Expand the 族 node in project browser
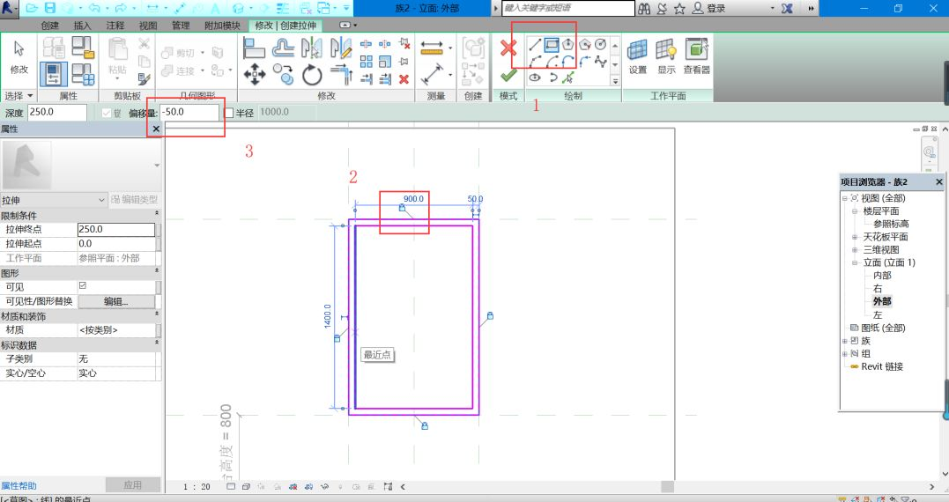This screenshot has height=502, width=949. point(844,340)
